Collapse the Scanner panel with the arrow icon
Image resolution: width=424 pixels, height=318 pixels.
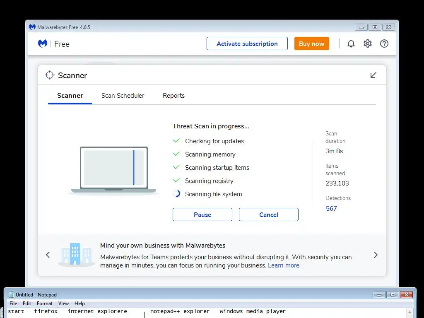[x=373, y=75]
